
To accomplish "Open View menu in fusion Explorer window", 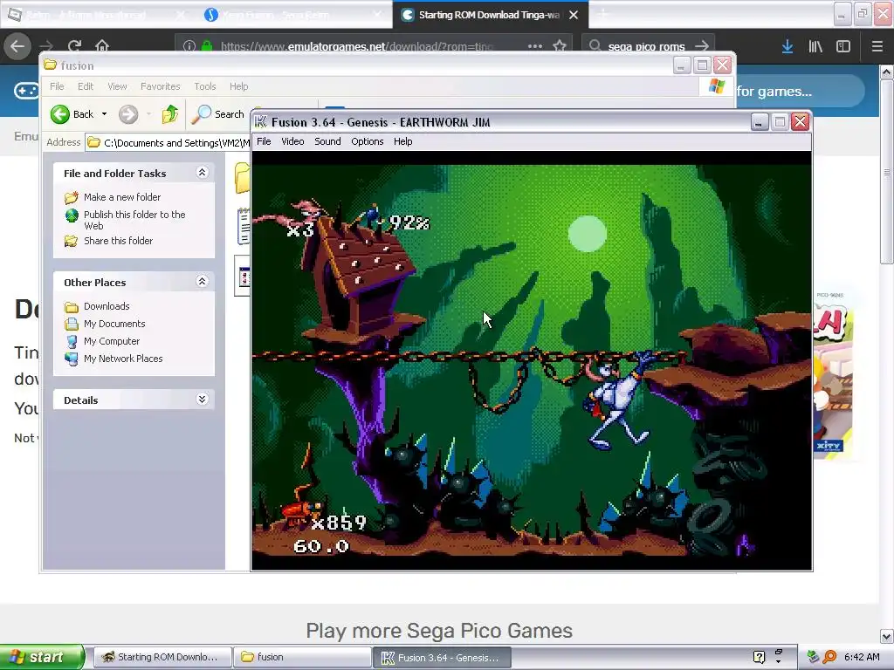I will pyautogui.click(x=117, y=86).
